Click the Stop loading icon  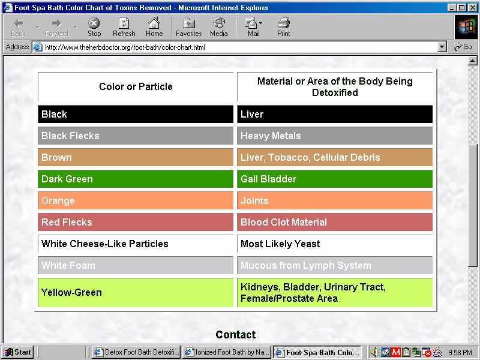click(x=94, y=26)
